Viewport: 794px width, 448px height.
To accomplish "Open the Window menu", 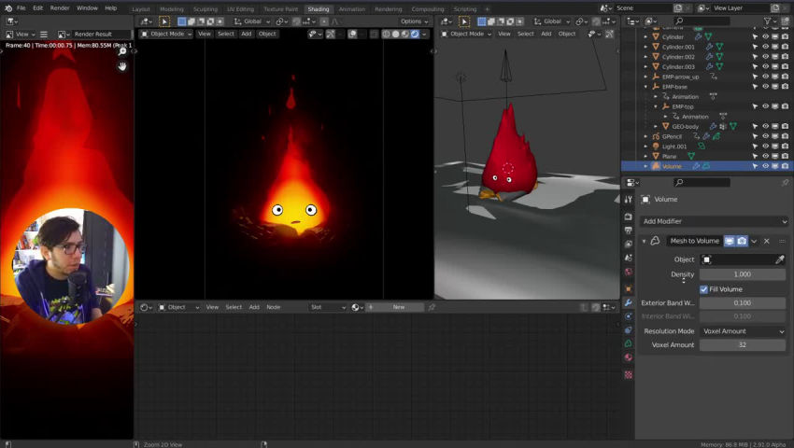I will (87, 8).
